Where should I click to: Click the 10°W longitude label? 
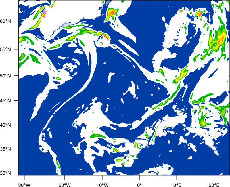tap(102, 185)
